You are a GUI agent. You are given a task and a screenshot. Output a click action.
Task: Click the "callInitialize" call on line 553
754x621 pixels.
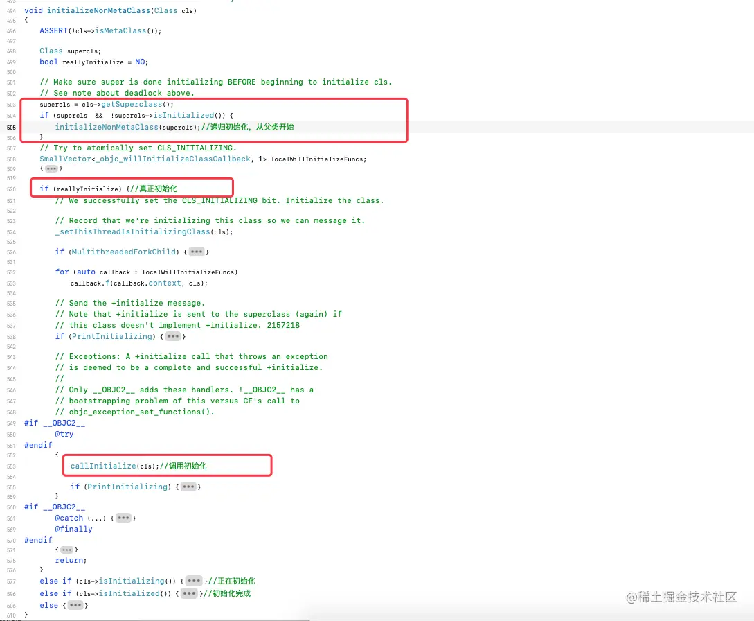[x=103, y=466]
